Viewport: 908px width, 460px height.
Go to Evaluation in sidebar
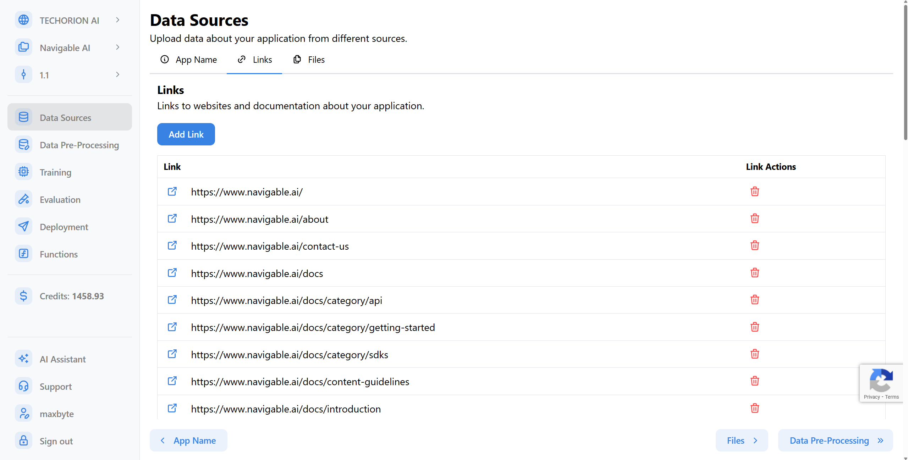tap(60, 200)
